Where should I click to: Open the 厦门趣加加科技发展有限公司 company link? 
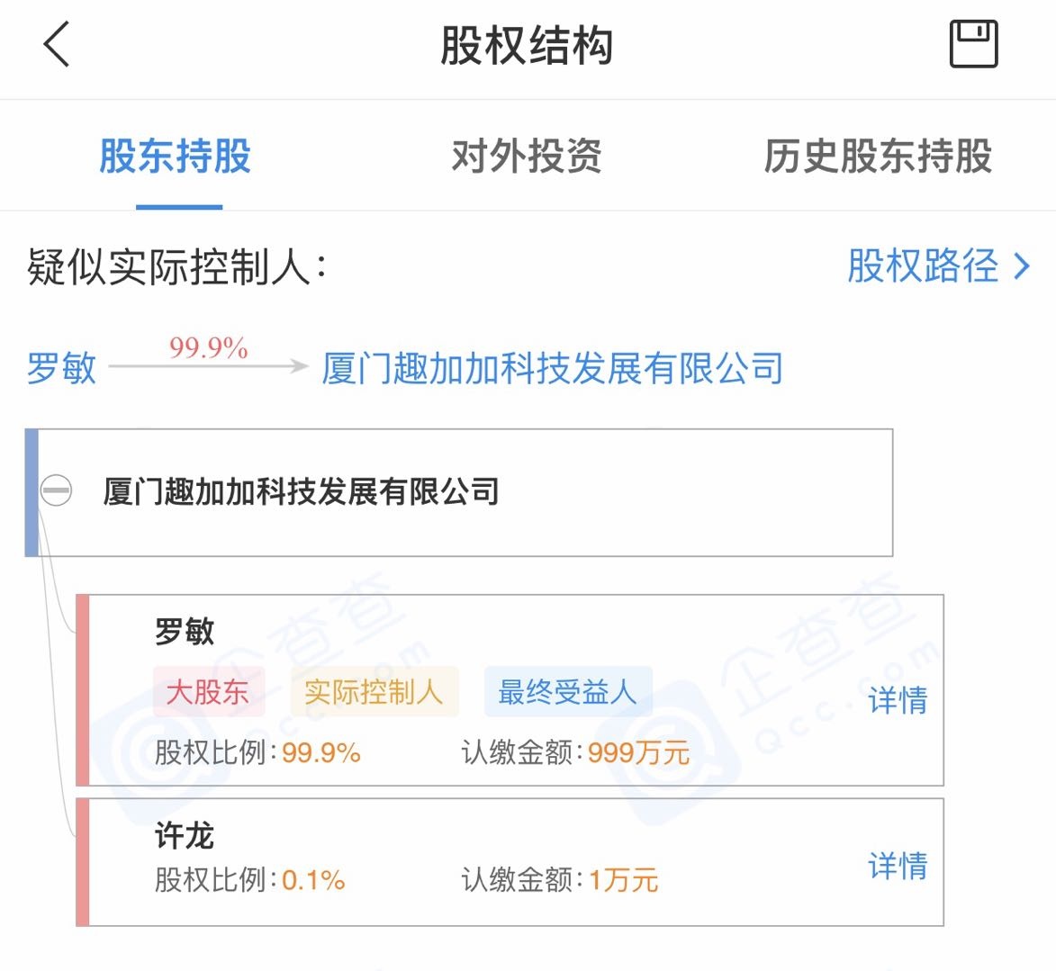(552, 368)
